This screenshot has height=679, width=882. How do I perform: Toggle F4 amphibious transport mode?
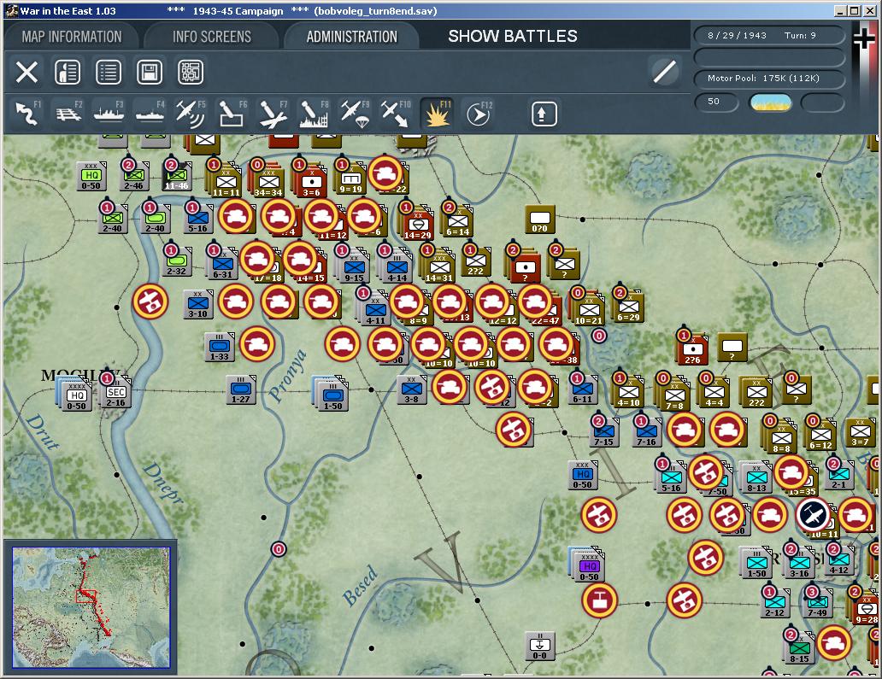pos(150,113)
